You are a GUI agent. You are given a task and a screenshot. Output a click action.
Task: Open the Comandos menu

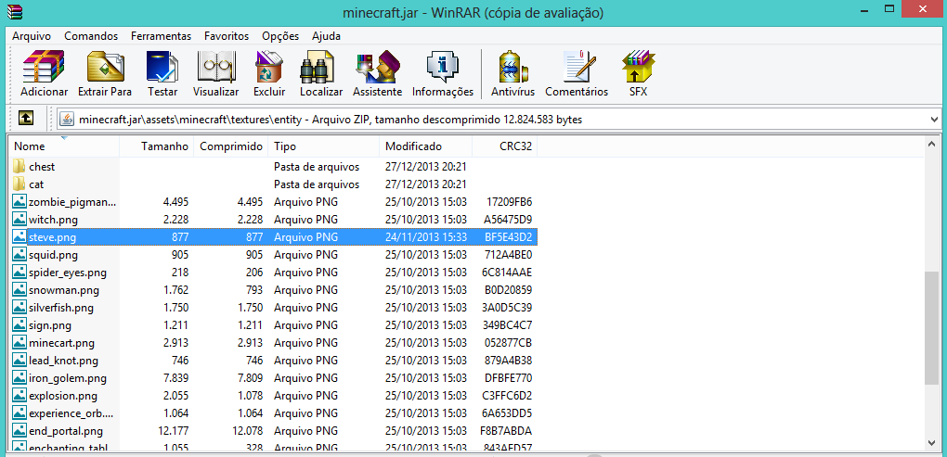pos(91,36)
